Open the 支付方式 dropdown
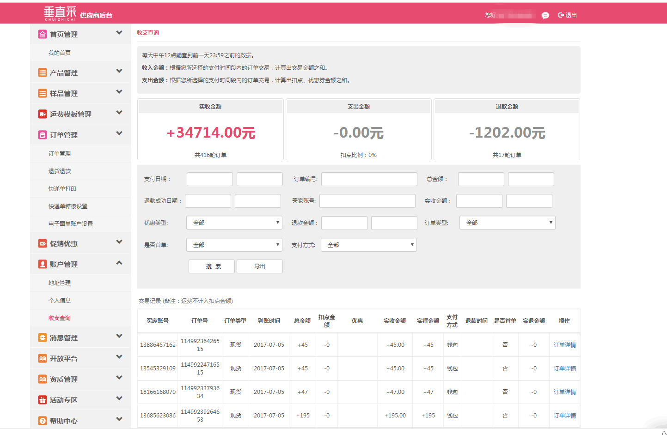This screenshot has height=435, width=667. (368, 245)
